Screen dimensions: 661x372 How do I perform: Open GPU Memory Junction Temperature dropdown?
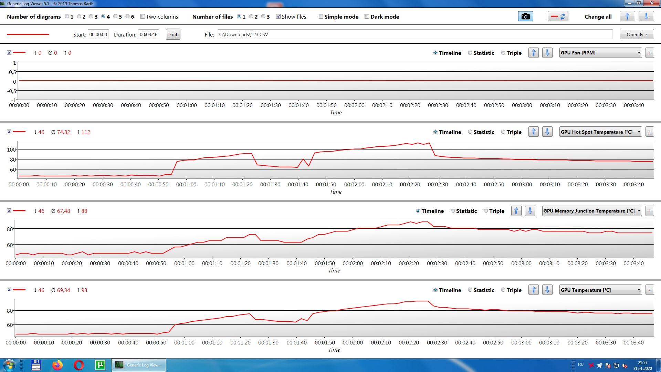[x=592, y=211]
